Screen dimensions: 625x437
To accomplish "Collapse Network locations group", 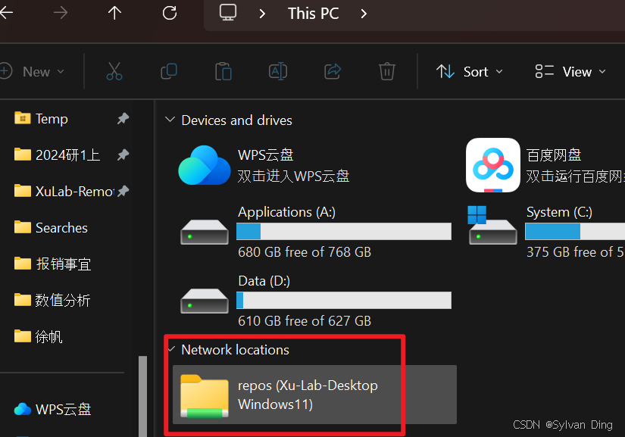I will click(171, 349).
